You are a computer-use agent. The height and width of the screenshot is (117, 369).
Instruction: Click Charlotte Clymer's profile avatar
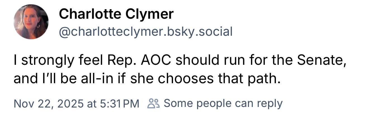pyautogui.click(x=31, y=22)
